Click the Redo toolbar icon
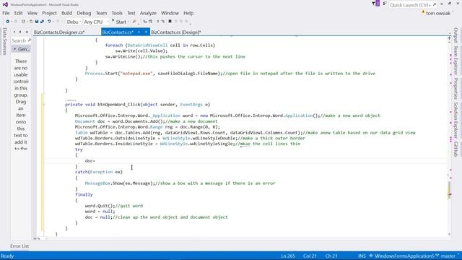The height and width of the screenshot is (260, 462). (x=58, y=22)
